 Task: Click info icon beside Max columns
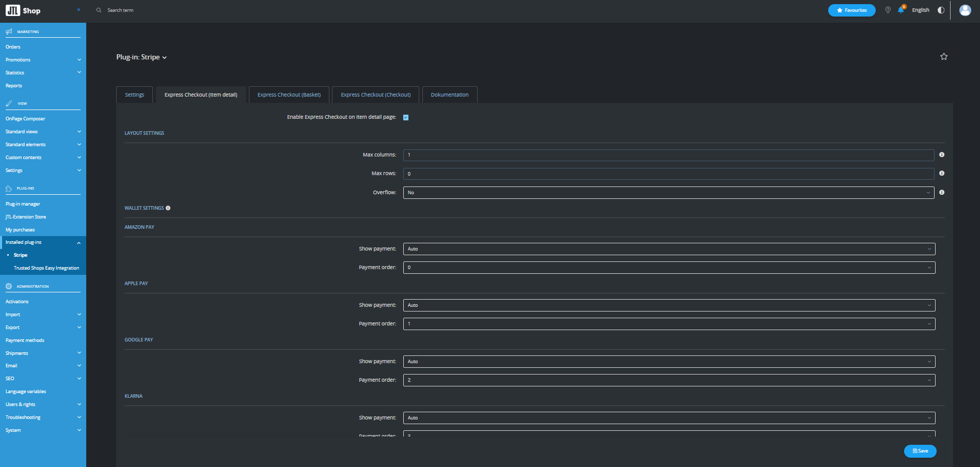941,155
